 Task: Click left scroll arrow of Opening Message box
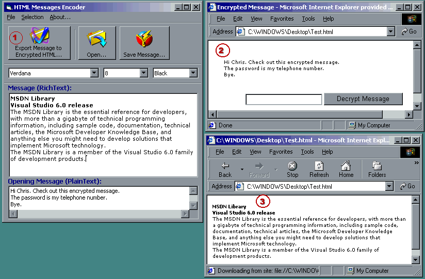click(13, 214)
